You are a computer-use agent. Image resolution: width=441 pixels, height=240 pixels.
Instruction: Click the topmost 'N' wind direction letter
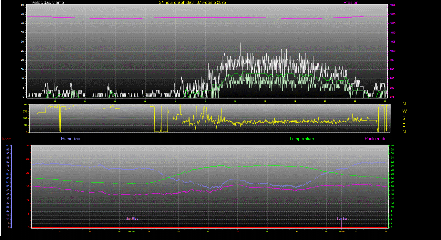[404, 104]
